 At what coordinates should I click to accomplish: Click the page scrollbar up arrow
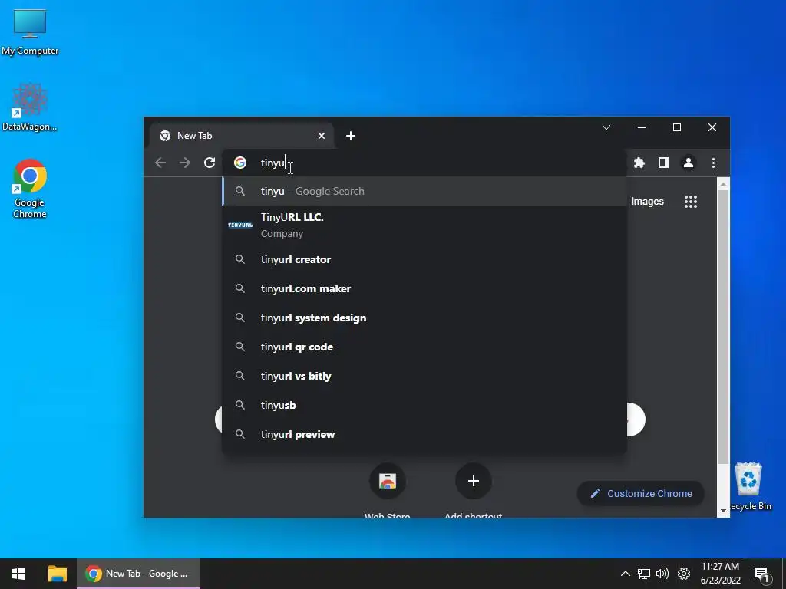(723, 184)
